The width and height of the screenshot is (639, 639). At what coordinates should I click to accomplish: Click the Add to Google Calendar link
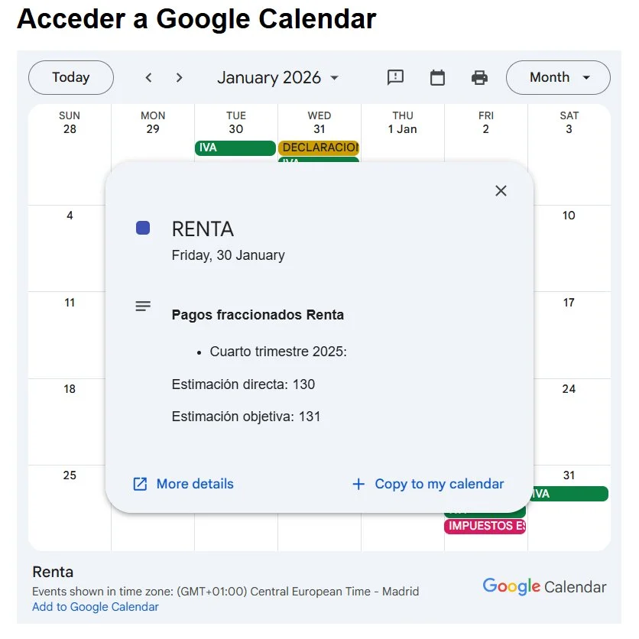(95, 607)
